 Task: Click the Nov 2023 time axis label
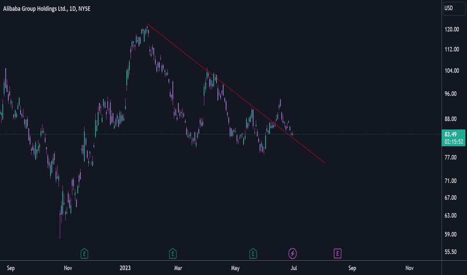pos(409,268)
